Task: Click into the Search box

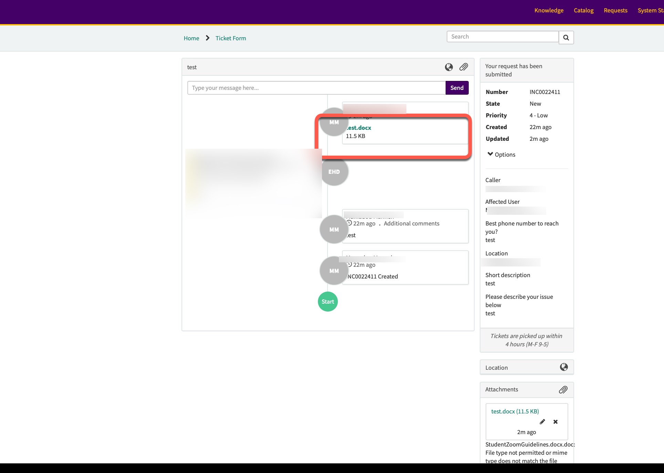Action: (502, 36)
